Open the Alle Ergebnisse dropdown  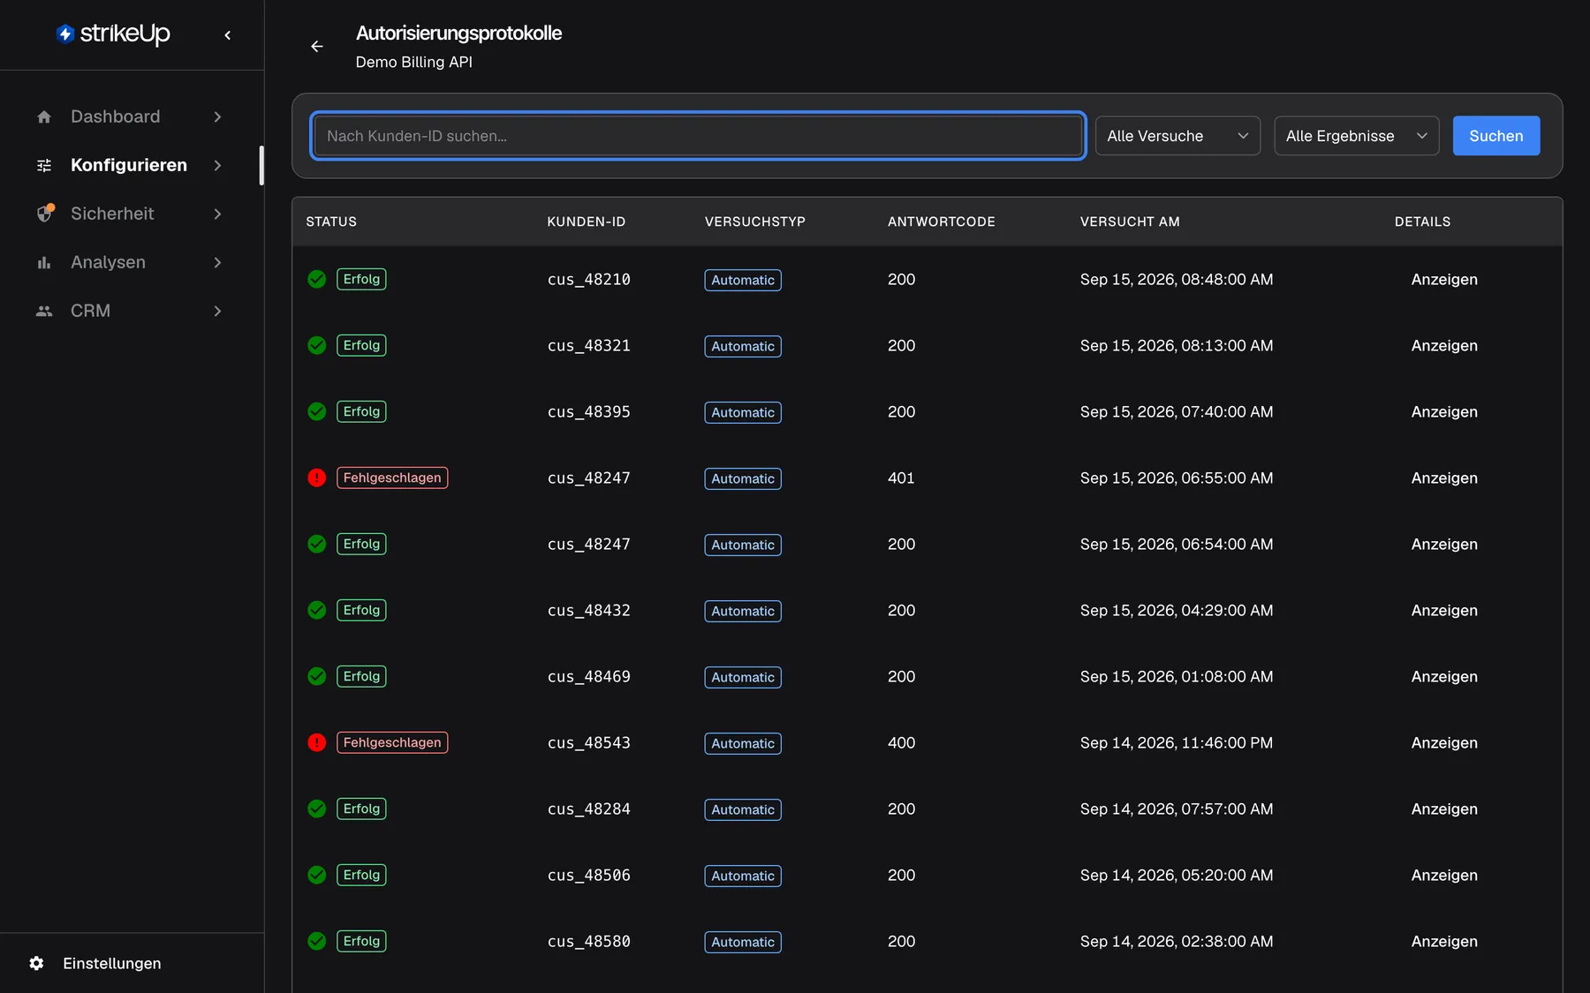click(x=1357, y=136)
